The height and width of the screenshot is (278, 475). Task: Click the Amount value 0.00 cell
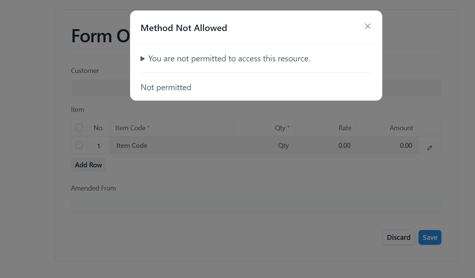[x=388, y=145]
